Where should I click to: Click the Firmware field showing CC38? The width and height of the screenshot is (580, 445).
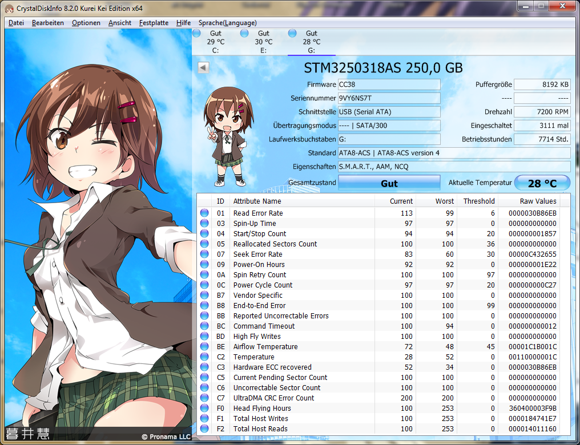[389, 84]
